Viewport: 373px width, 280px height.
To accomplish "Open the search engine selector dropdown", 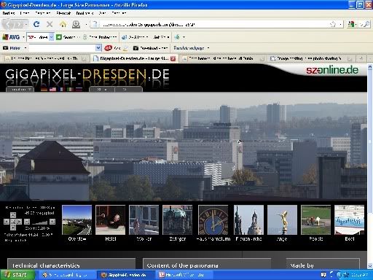I will (356, 24).
